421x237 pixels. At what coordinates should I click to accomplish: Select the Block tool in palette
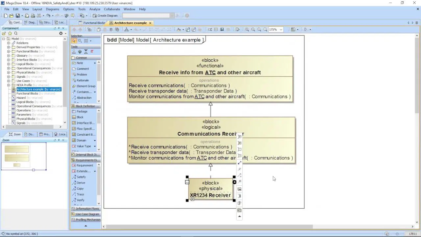pyautogui.click(x=80, y=117)
